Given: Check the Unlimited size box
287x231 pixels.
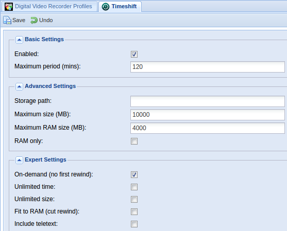Looking at the screenshot, I should [x=134, y=200].
